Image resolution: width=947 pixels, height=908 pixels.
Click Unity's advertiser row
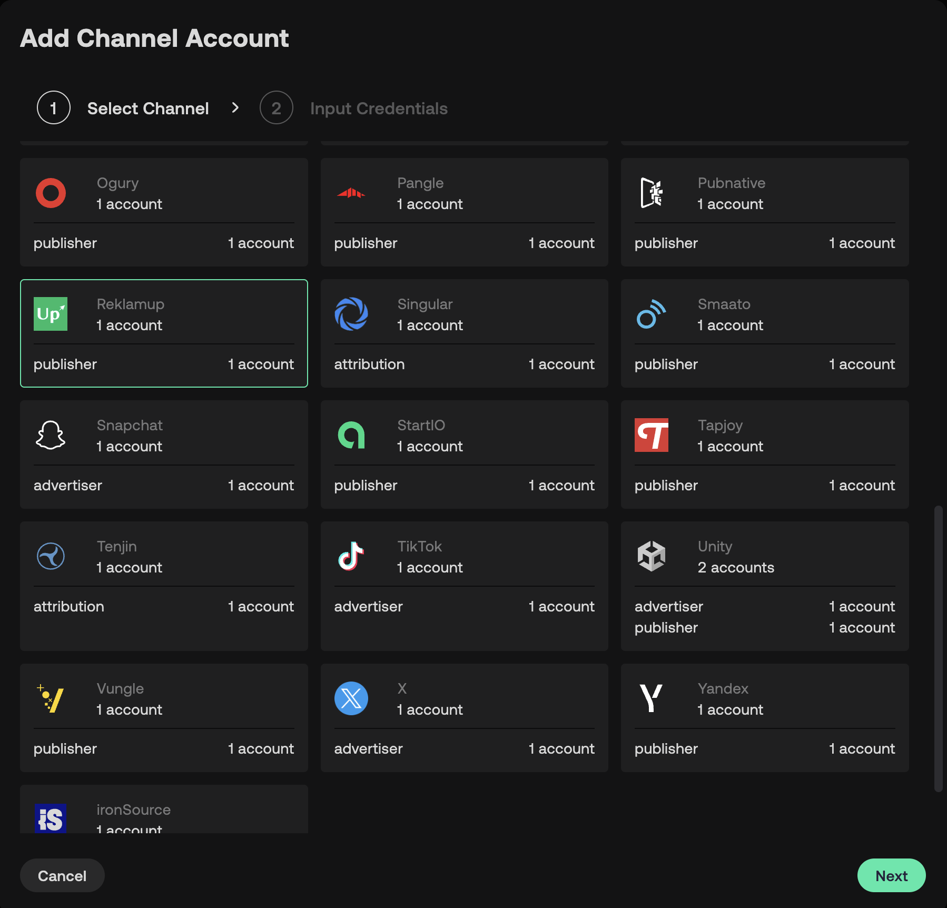[x=765, y=607]
